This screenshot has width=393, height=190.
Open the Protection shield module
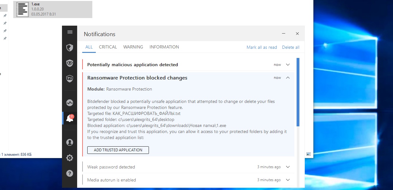[x=70, y=48]
